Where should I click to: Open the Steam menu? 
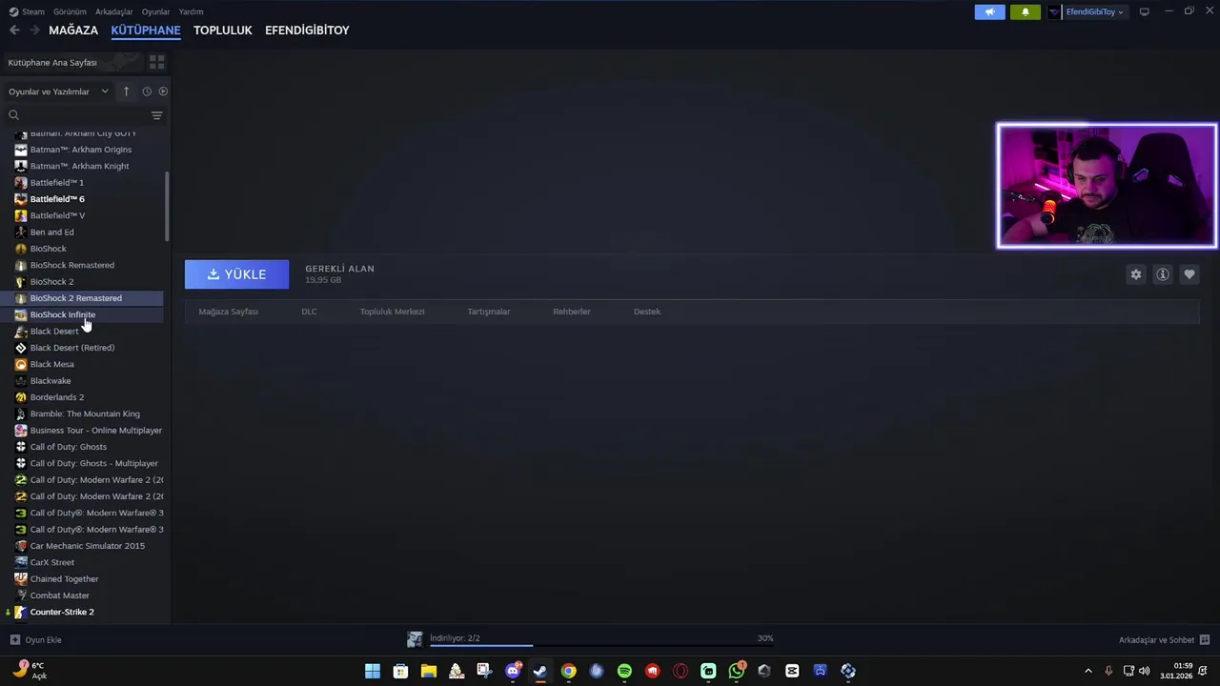pos(27,11)
